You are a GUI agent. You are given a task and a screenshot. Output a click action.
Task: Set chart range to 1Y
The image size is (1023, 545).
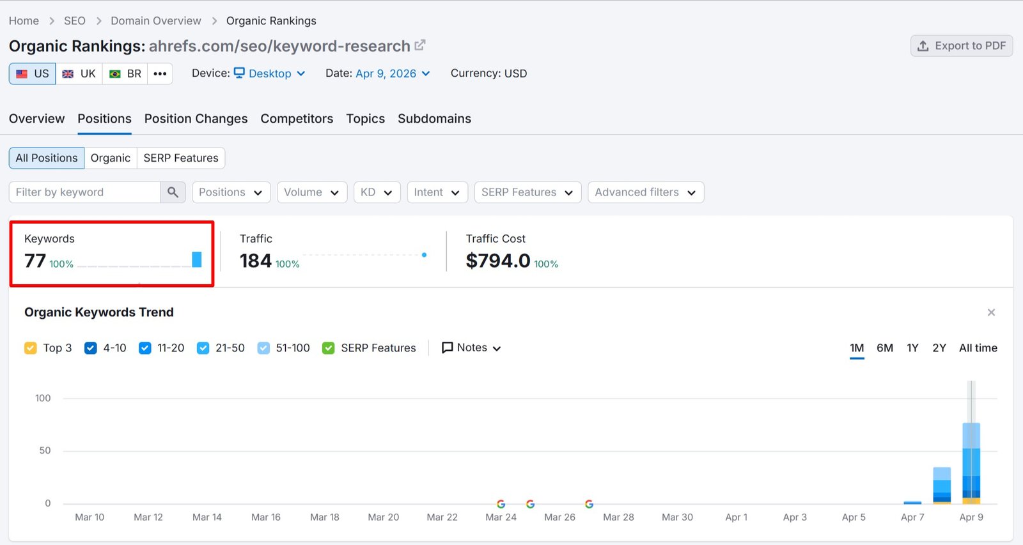point(912,348)
